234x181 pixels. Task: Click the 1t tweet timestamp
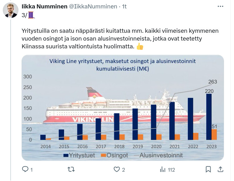(x=124, y=6)
